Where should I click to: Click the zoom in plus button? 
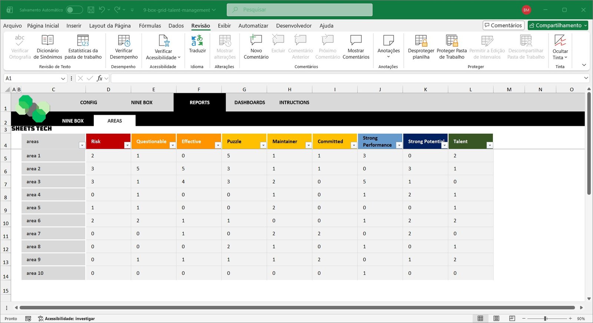click(570, 319)
